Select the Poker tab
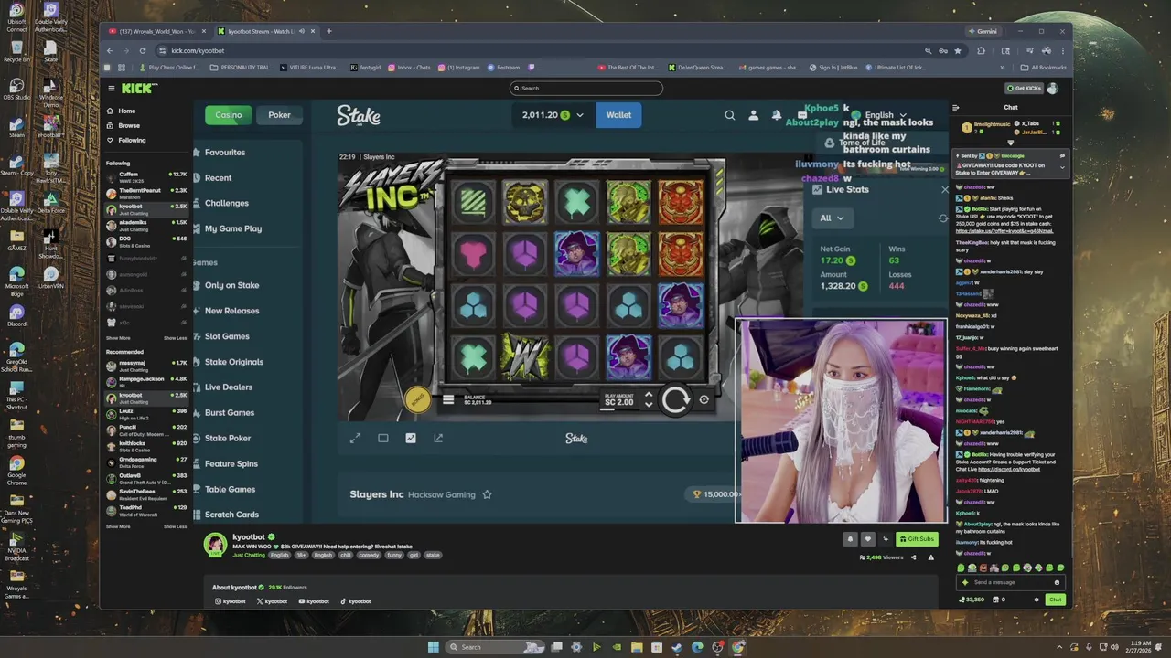Screen dimensions: 1171x658 coord(279,115)
